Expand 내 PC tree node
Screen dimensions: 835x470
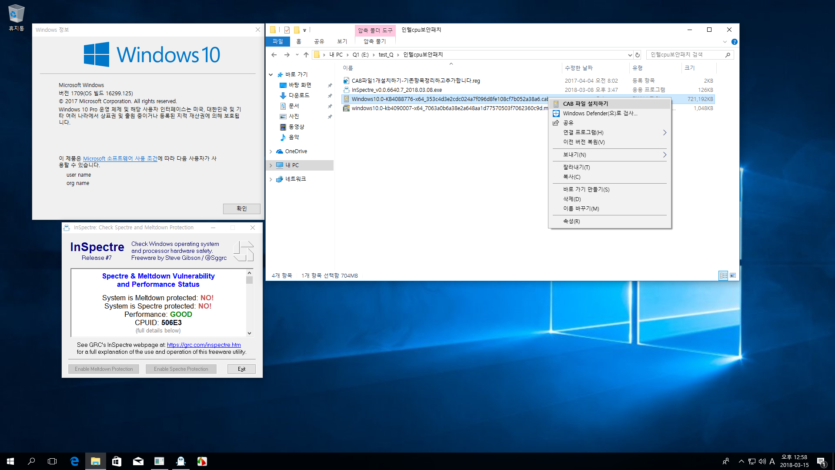click(271, 165)
